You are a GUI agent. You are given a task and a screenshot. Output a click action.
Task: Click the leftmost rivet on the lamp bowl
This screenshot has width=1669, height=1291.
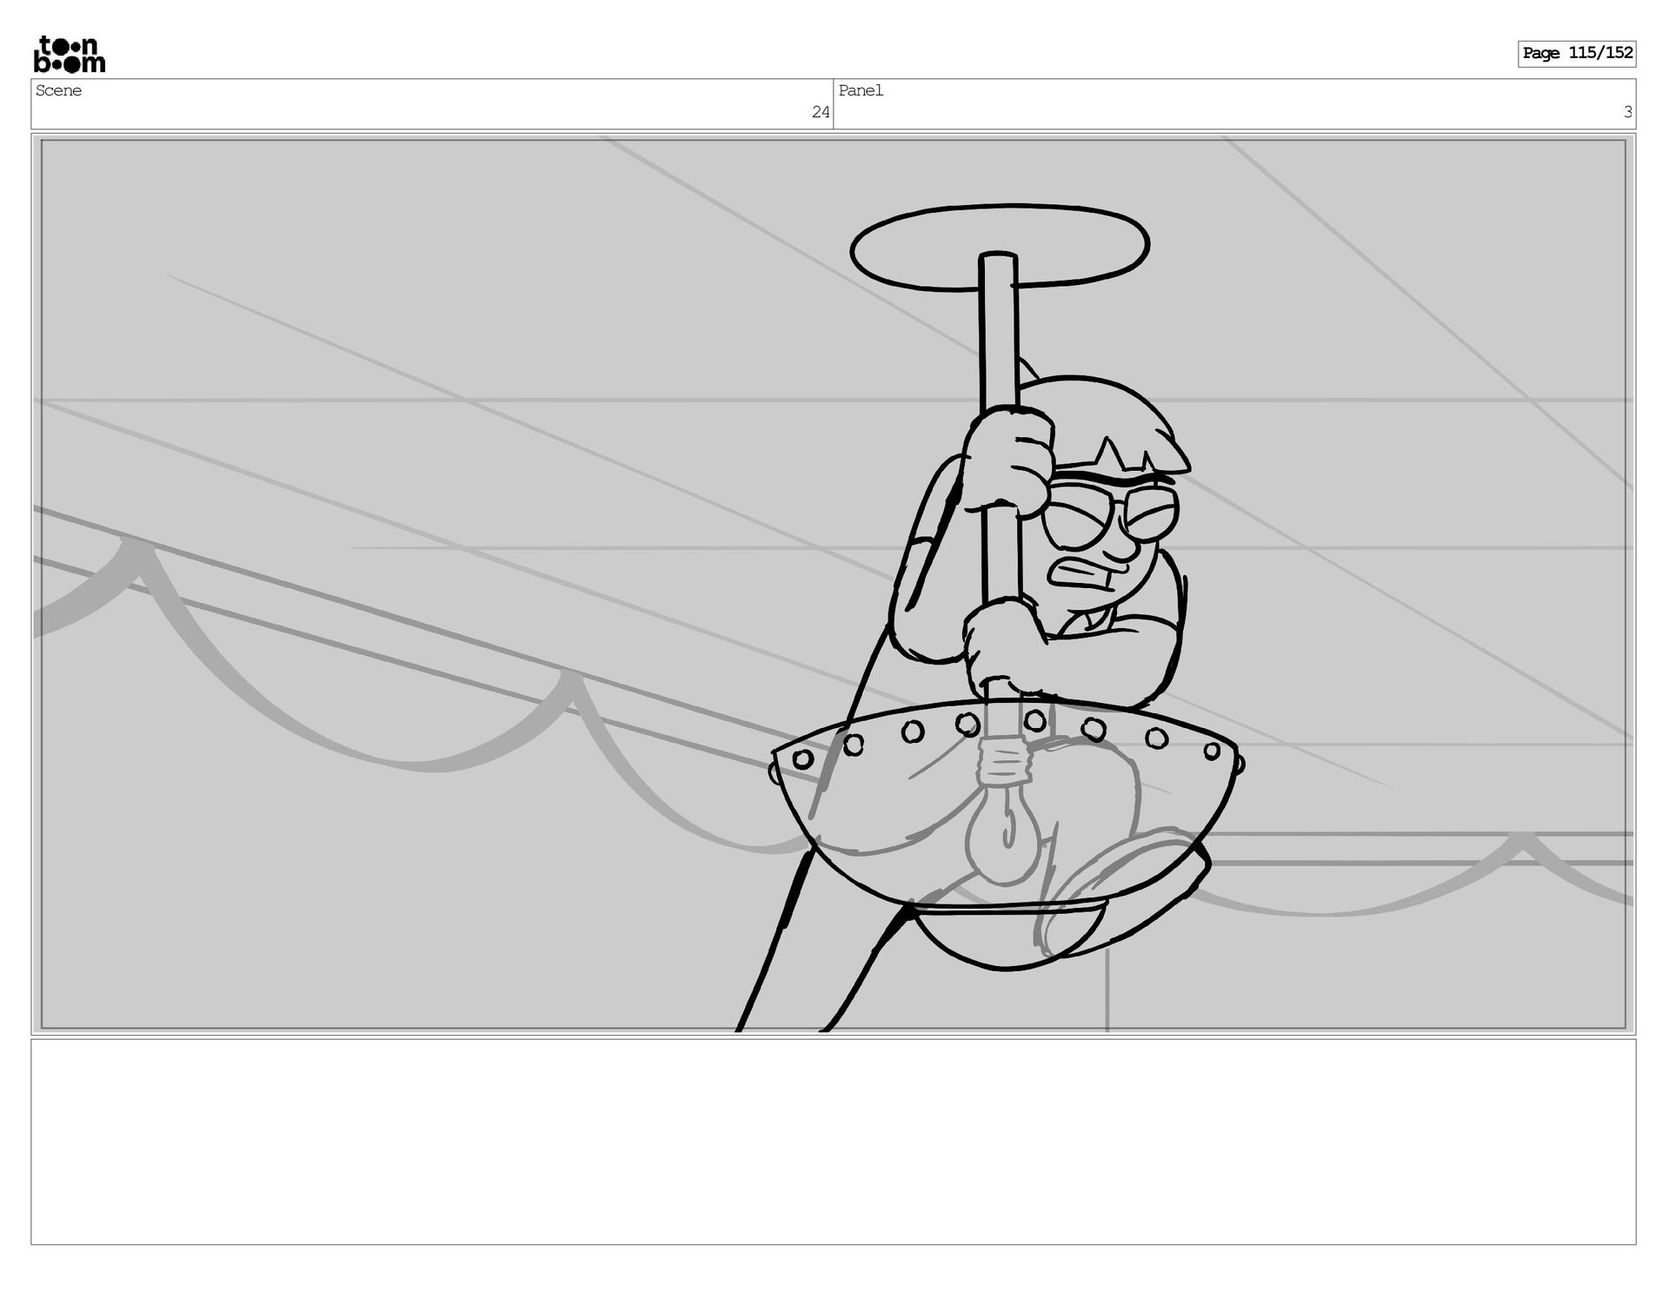tap(802, 758)
